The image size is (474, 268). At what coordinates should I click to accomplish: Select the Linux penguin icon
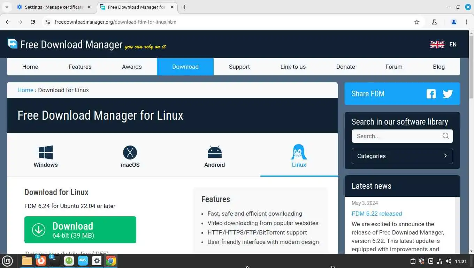(299, 152)
